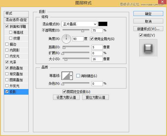This screenshot has width=167, height=136.
Task: Check the 外发光 checkbox
Action: click(7, 86)
